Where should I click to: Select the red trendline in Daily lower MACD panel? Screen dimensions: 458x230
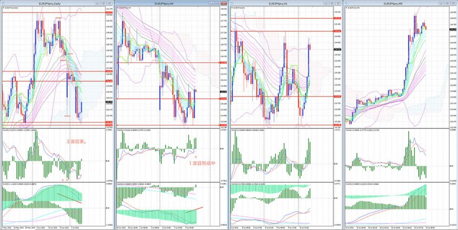point(69,198)
